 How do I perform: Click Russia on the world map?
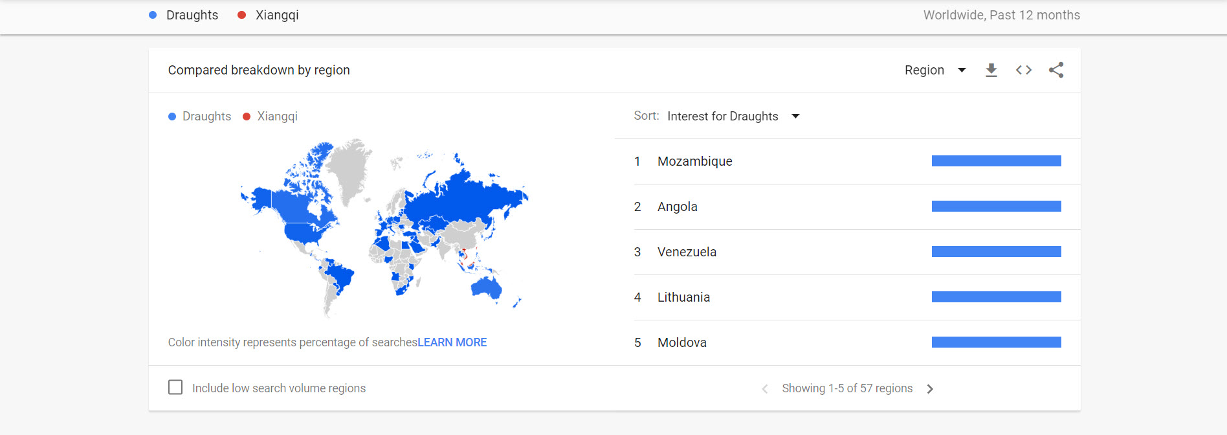click(466, 194)
